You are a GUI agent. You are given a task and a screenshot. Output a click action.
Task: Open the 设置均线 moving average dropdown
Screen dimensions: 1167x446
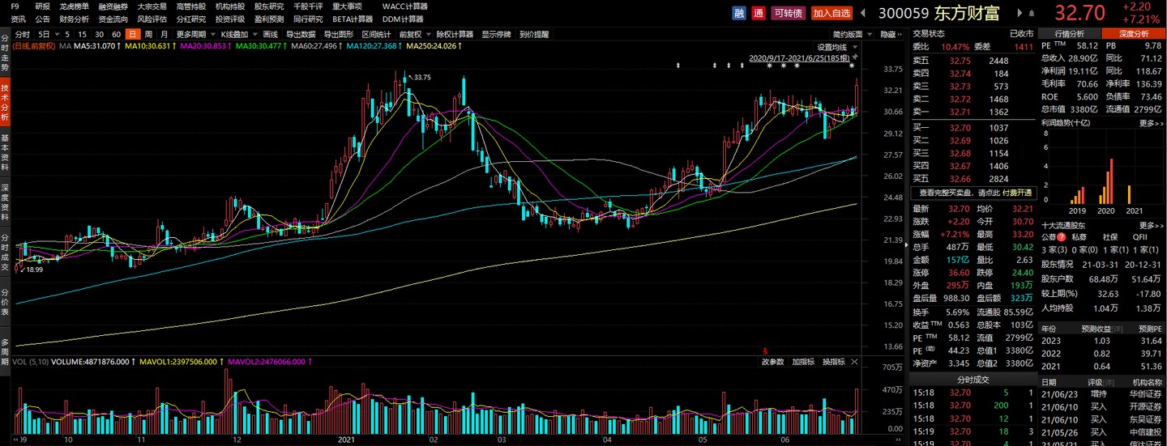(836, 47)
